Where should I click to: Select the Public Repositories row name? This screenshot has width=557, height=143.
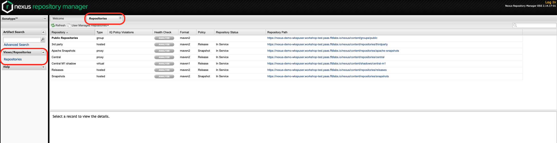(65, 38)
